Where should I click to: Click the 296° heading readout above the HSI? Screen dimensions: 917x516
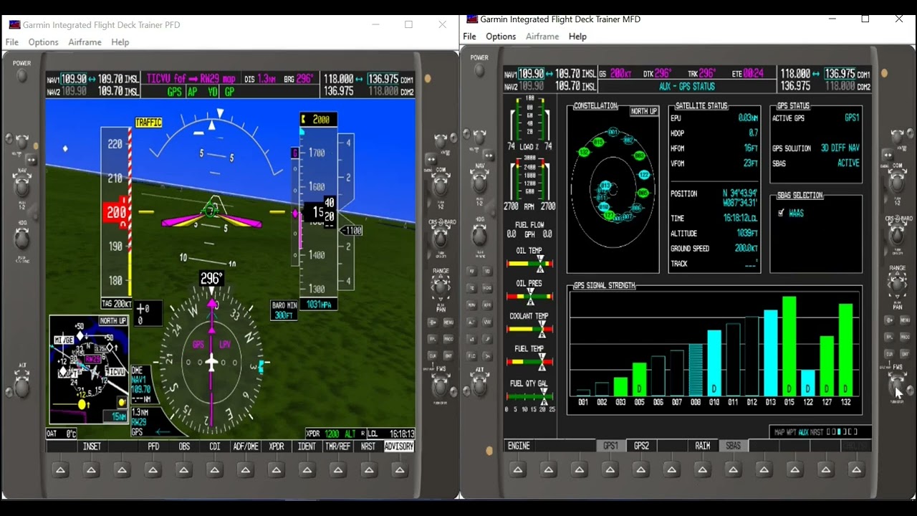click(211, 278)
